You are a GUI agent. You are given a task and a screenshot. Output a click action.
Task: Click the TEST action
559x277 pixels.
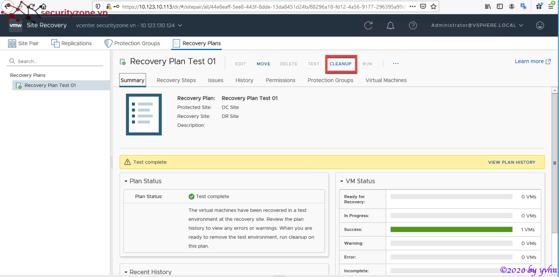pos(314,64)
